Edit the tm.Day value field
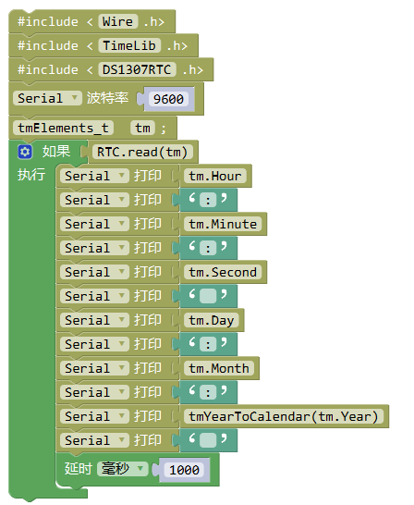Viewport: 414px width, 505px height. [x=211, y=320]
